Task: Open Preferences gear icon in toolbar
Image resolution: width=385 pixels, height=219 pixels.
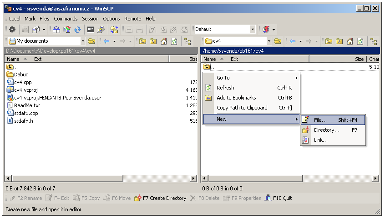Action: point(12,30)
